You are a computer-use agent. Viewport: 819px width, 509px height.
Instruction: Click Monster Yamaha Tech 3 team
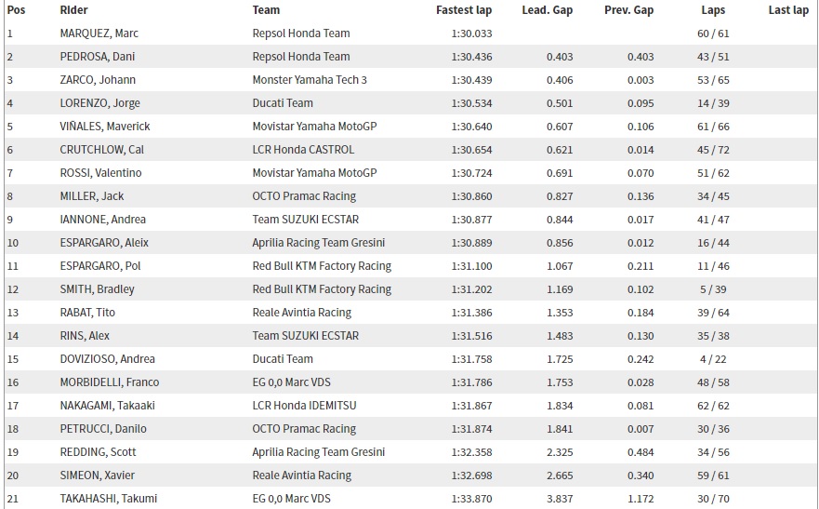click(x=310, y=80)
